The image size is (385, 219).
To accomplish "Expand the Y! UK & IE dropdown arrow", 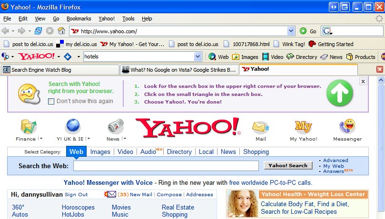I will [x=88, y=139].
